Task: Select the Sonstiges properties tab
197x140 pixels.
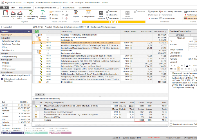Action: [x=180, y=35]
